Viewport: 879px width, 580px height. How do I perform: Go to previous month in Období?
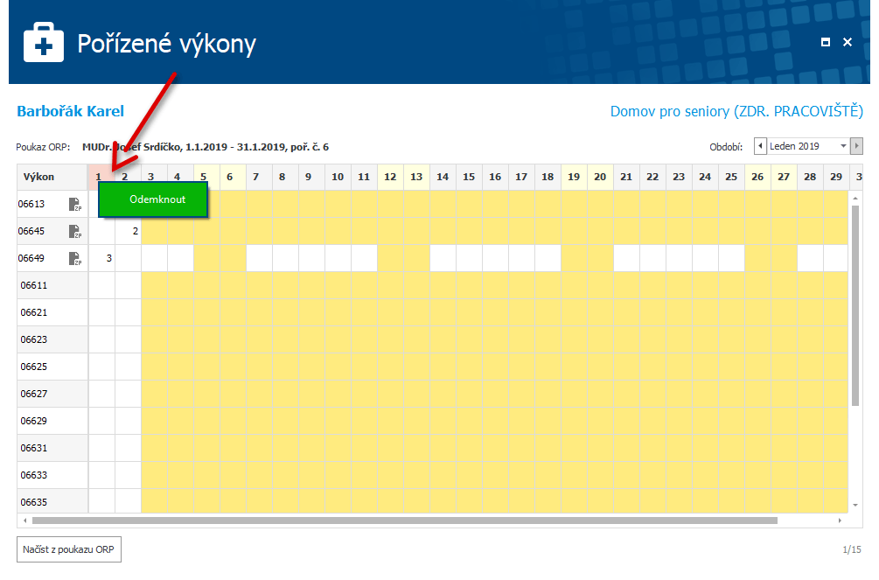760,146
